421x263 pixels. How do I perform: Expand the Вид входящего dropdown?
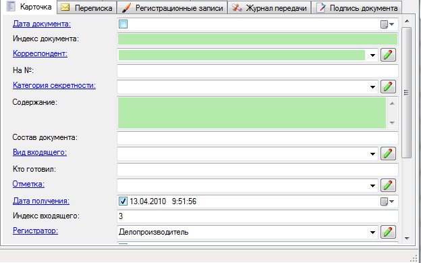pyautogui.click(x=372, y=154)
